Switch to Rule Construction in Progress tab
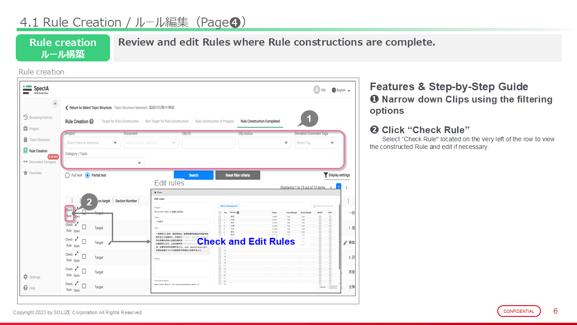The image size is (577, 325). click(x=215, y=121)
